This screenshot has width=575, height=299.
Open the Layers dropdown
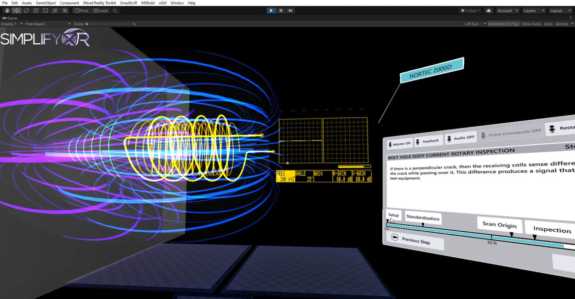[534, 11]
